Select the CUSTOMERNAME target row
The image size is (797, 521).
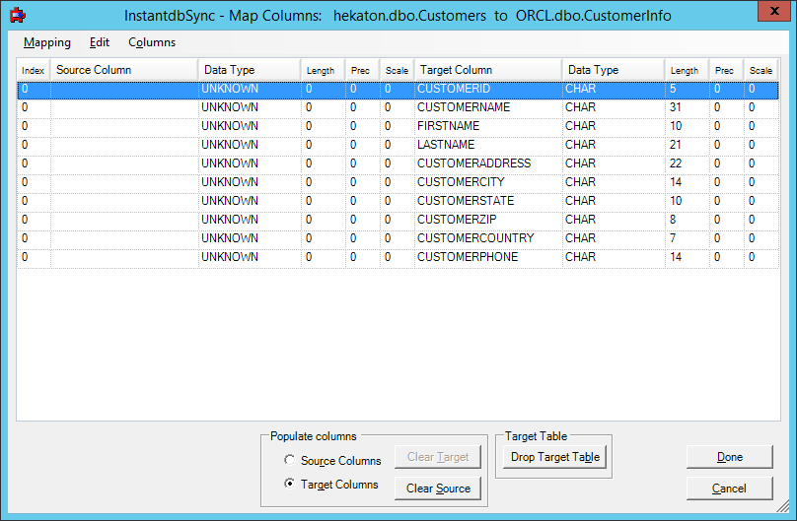point(464,107)
